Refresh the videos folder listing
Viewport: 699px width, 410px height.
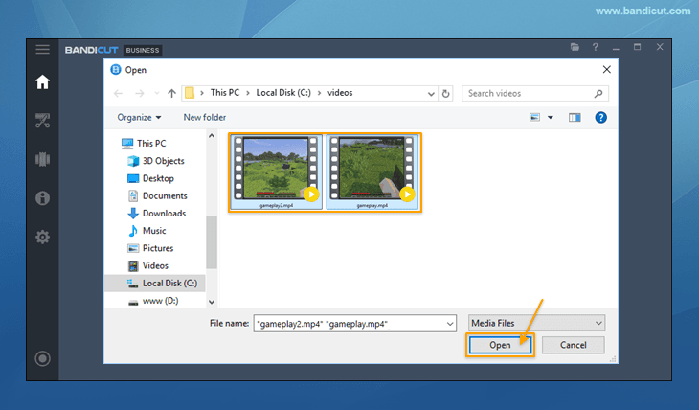(446, 93)
